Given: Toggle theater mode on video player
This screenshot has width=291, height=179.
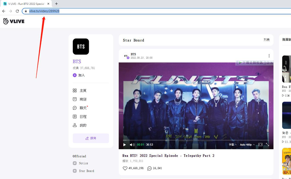Looking at the screenshot, I should [260, 145].
